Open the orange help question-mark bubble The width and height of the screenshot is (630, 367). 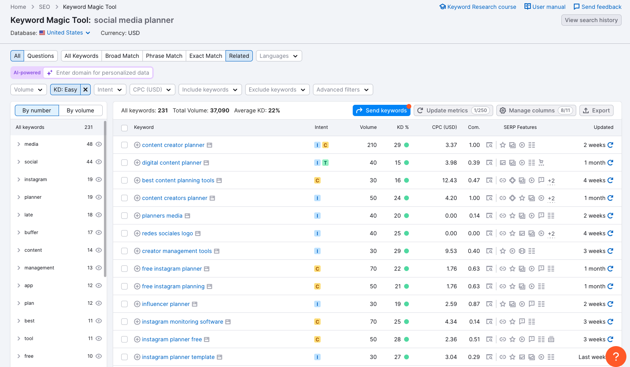point(616,357)
